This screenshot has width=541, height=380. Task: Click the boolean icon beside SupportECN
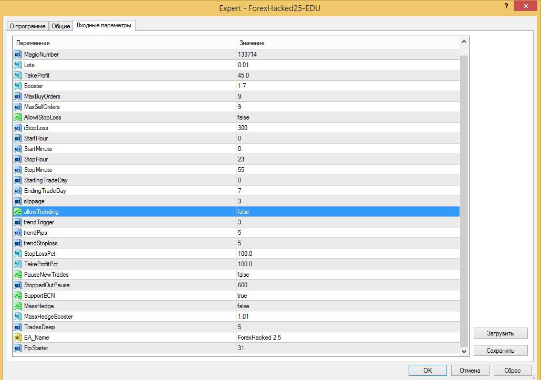point(18,296)
